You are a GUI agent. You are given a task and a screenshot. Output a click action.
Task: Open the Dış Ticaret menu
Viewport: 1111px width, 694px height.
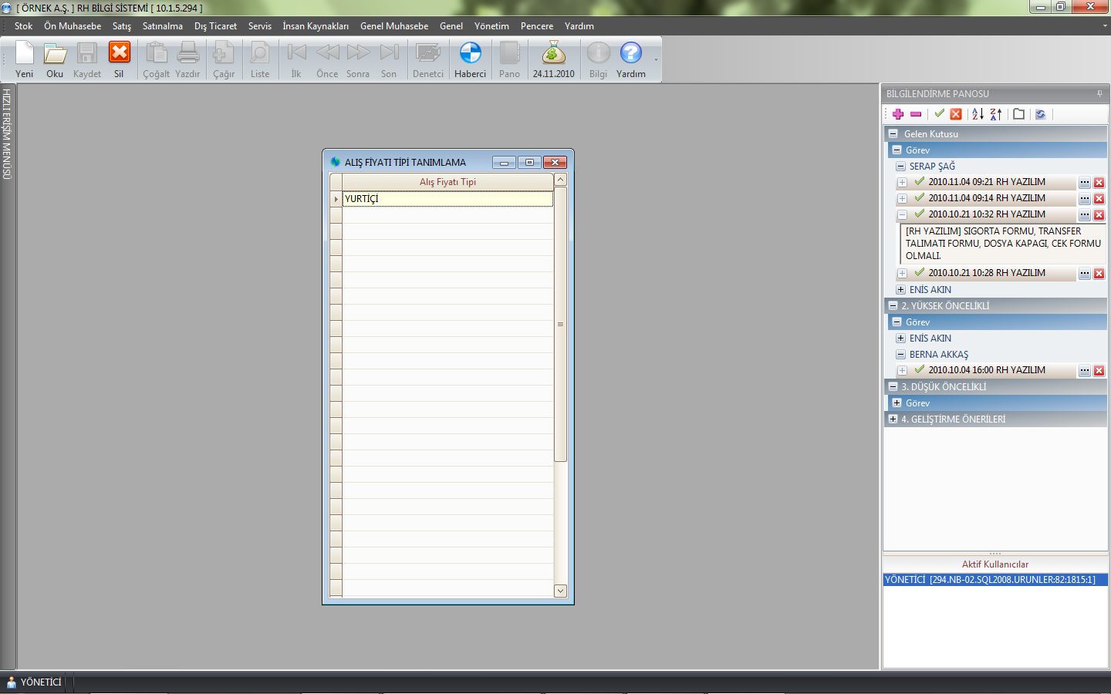(x=215, y=26)
